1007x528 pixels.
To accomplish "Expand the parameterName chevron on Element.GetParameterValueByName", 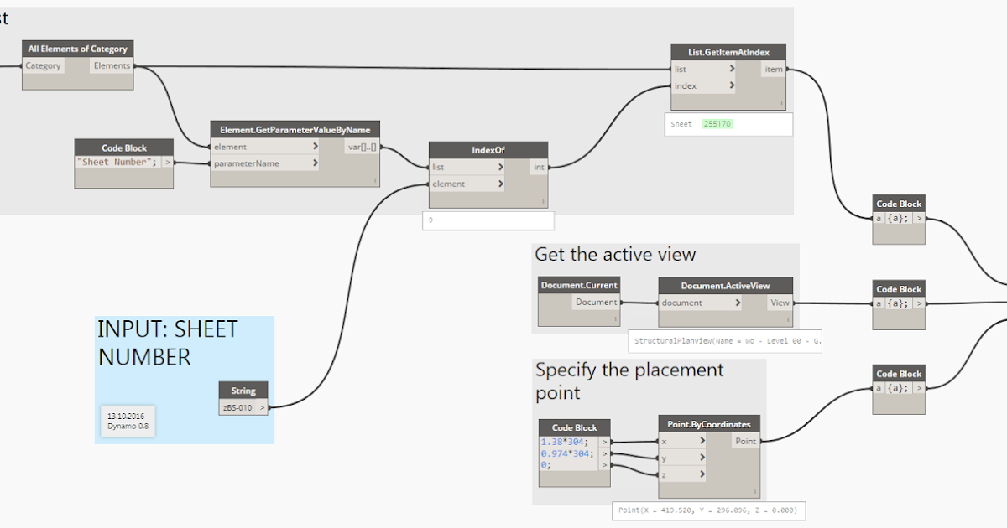I will pyautogui.click(x=314, y=163).
